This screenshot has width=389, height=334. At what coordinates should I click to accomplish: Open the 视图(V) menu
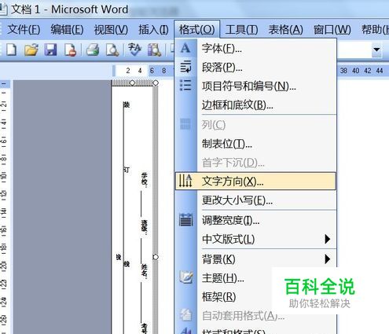pos(111,29)
